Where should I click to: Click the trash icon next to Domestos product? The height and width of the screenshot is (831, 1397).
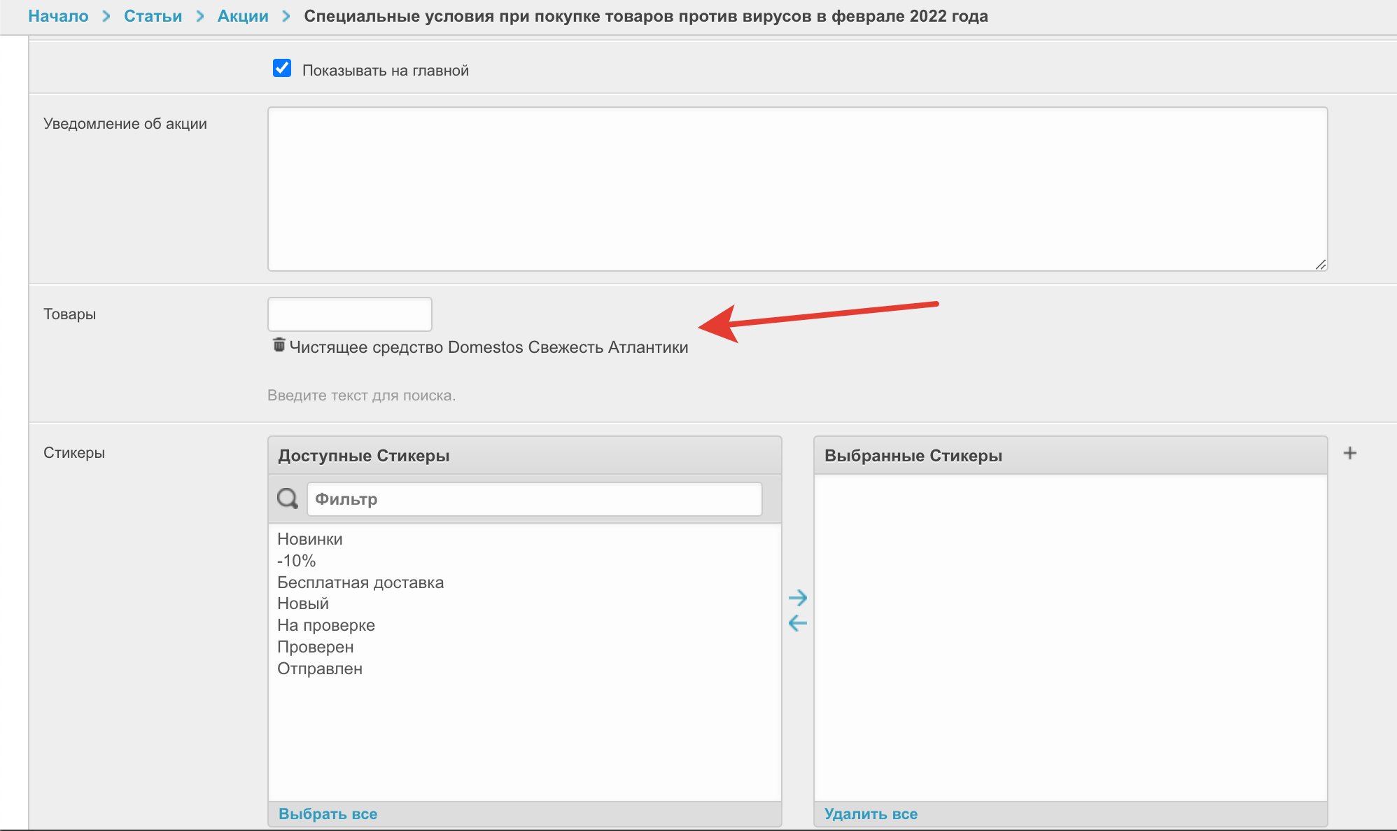279,345
